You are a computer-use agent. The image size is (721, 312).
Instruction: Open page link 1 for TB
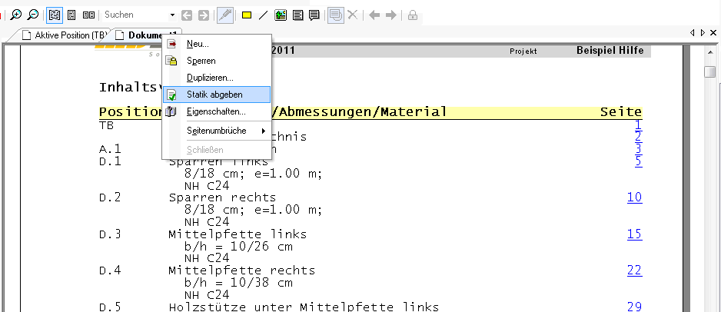(x=638, y=124)
